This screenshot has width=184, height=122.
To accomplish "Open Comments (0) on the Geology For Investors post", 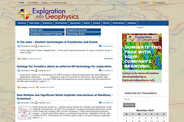I will coord(107,70).
